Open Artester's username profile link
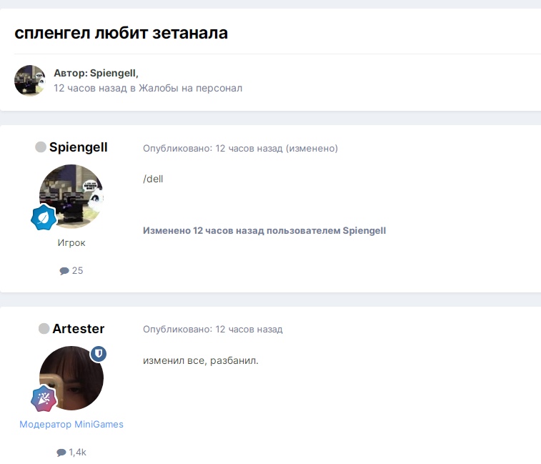Screen dimensions: 541x464 [78, 329]
